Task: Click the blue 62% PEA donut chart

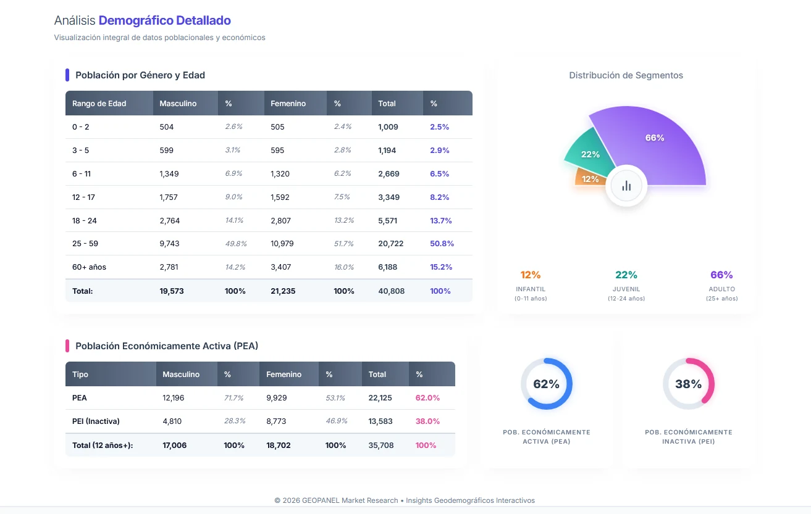Action: click(x=546, y=384)
